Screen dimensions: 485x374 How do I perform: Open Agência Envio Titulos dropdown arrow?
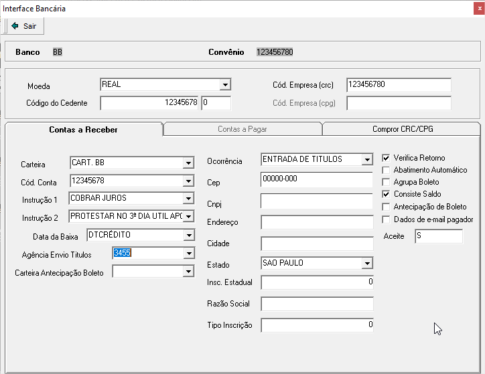[189, 254]
